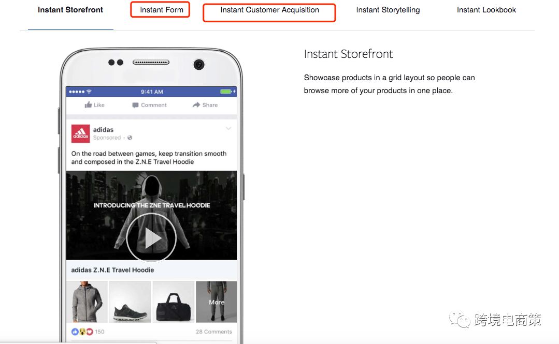Click the More overlay on the last product
Image resolution: width=559 pixels, height=344 pixels.
pos(216,302)
